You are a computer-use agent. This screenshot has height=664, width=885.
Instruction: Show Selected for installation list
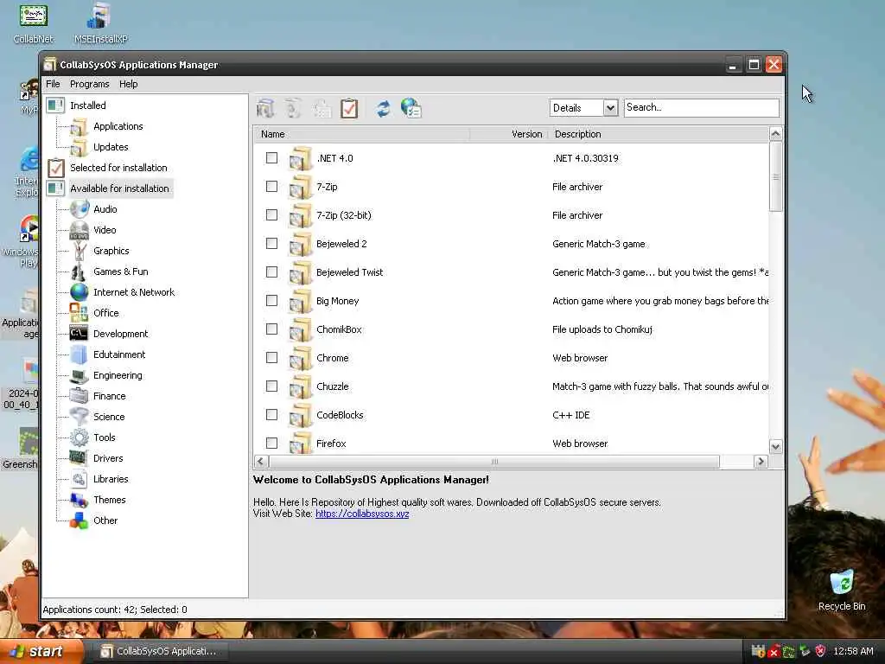(x=118, y=168)
